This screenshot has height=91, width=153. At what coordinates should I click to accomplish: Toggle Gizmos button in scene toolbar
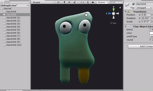point(101,2)
